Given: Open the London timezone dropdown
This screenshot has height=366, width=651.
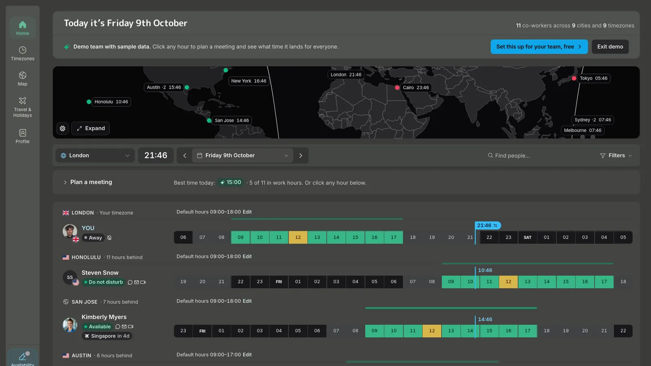Looking at the screenshot, I should [95, 155].
